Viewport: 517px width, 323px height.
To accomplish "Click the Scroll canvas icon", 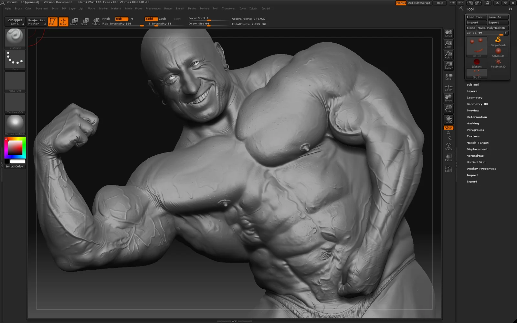I will [x=448, y=33].
